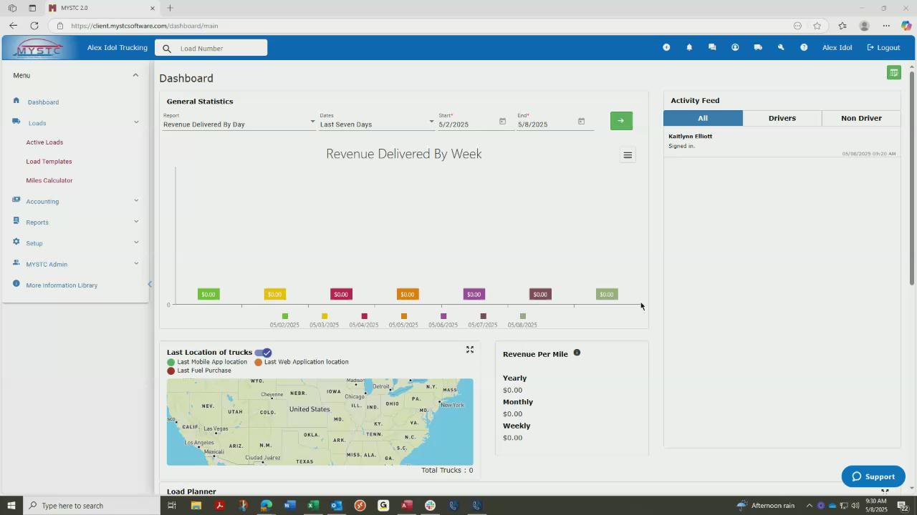Click the first round icon in header toolbar
Viewport: 917px width, 515px height.
666,47
